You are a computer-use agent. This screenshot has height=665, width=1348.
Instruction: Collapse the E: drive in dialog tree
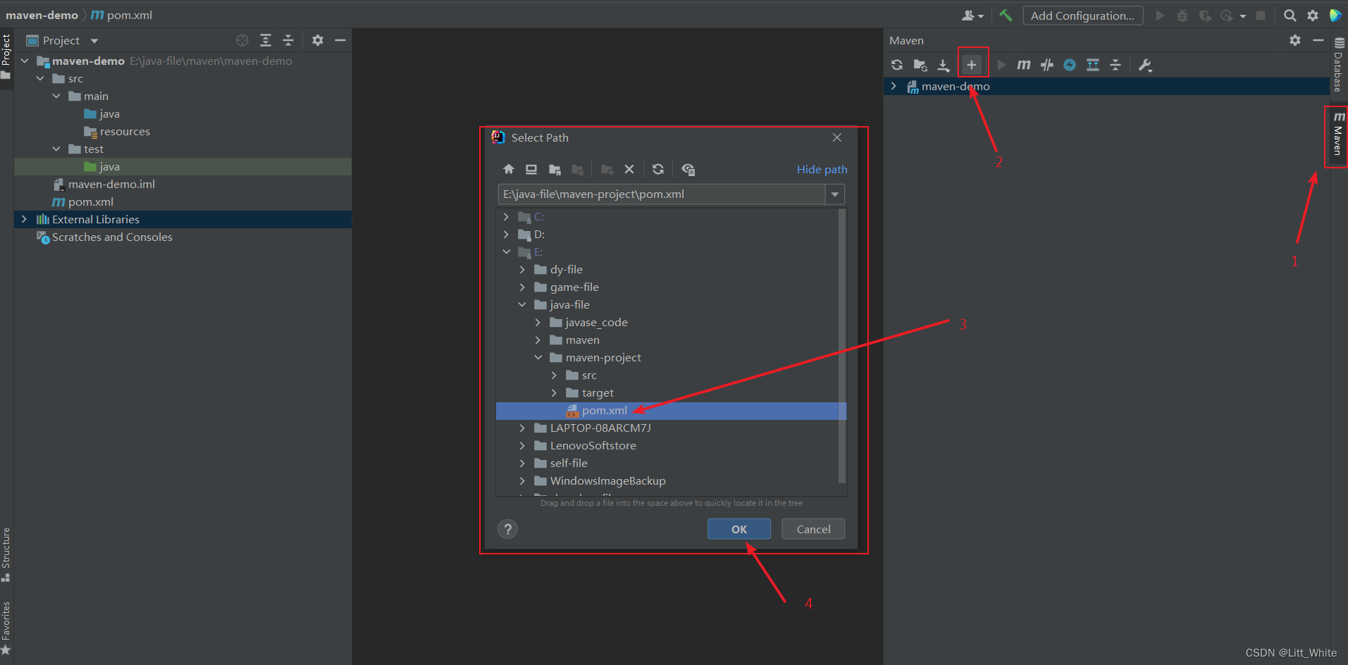point(506,251)
